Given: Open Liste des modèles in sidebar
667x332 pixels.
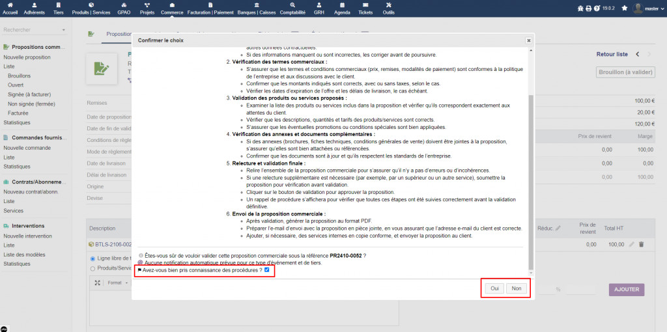Looking at the screenshot, I should (x=24, y=255).
